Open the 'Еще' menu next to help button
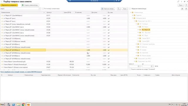This screenshot has width=188, height=106. 181,5
